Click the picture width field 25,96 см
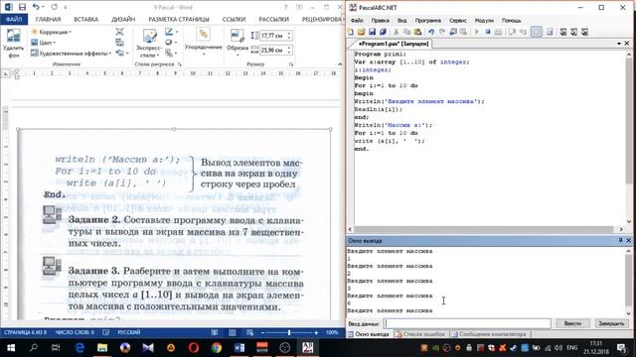 tap(272, 51)
